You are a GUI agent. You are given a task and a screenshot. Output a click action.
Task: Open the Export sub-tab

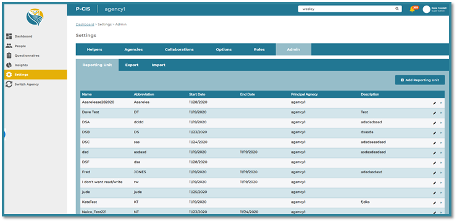[132, 65]
